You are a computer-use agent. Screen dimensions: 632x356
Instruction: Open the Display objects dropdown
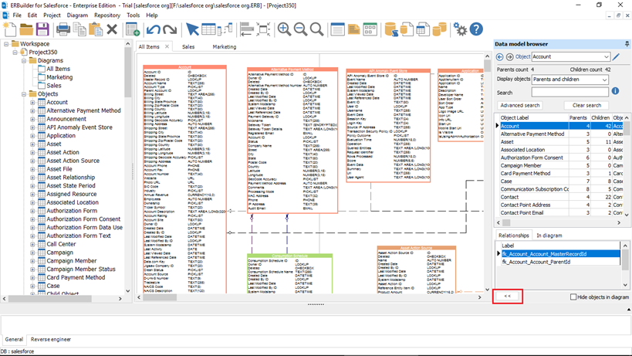click(603, 80)
